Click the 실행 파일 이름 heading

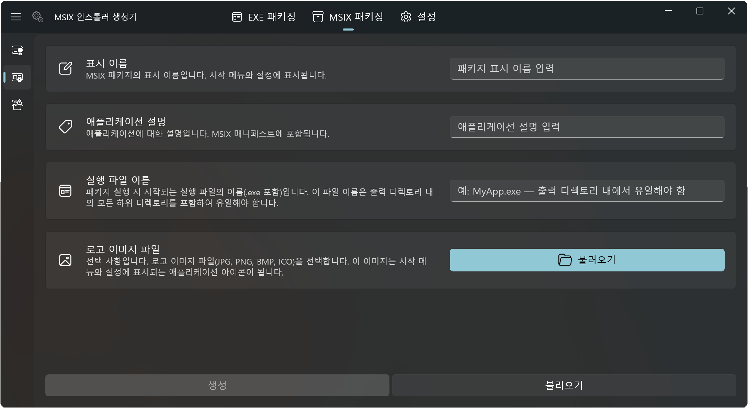(x=118, y=180)
